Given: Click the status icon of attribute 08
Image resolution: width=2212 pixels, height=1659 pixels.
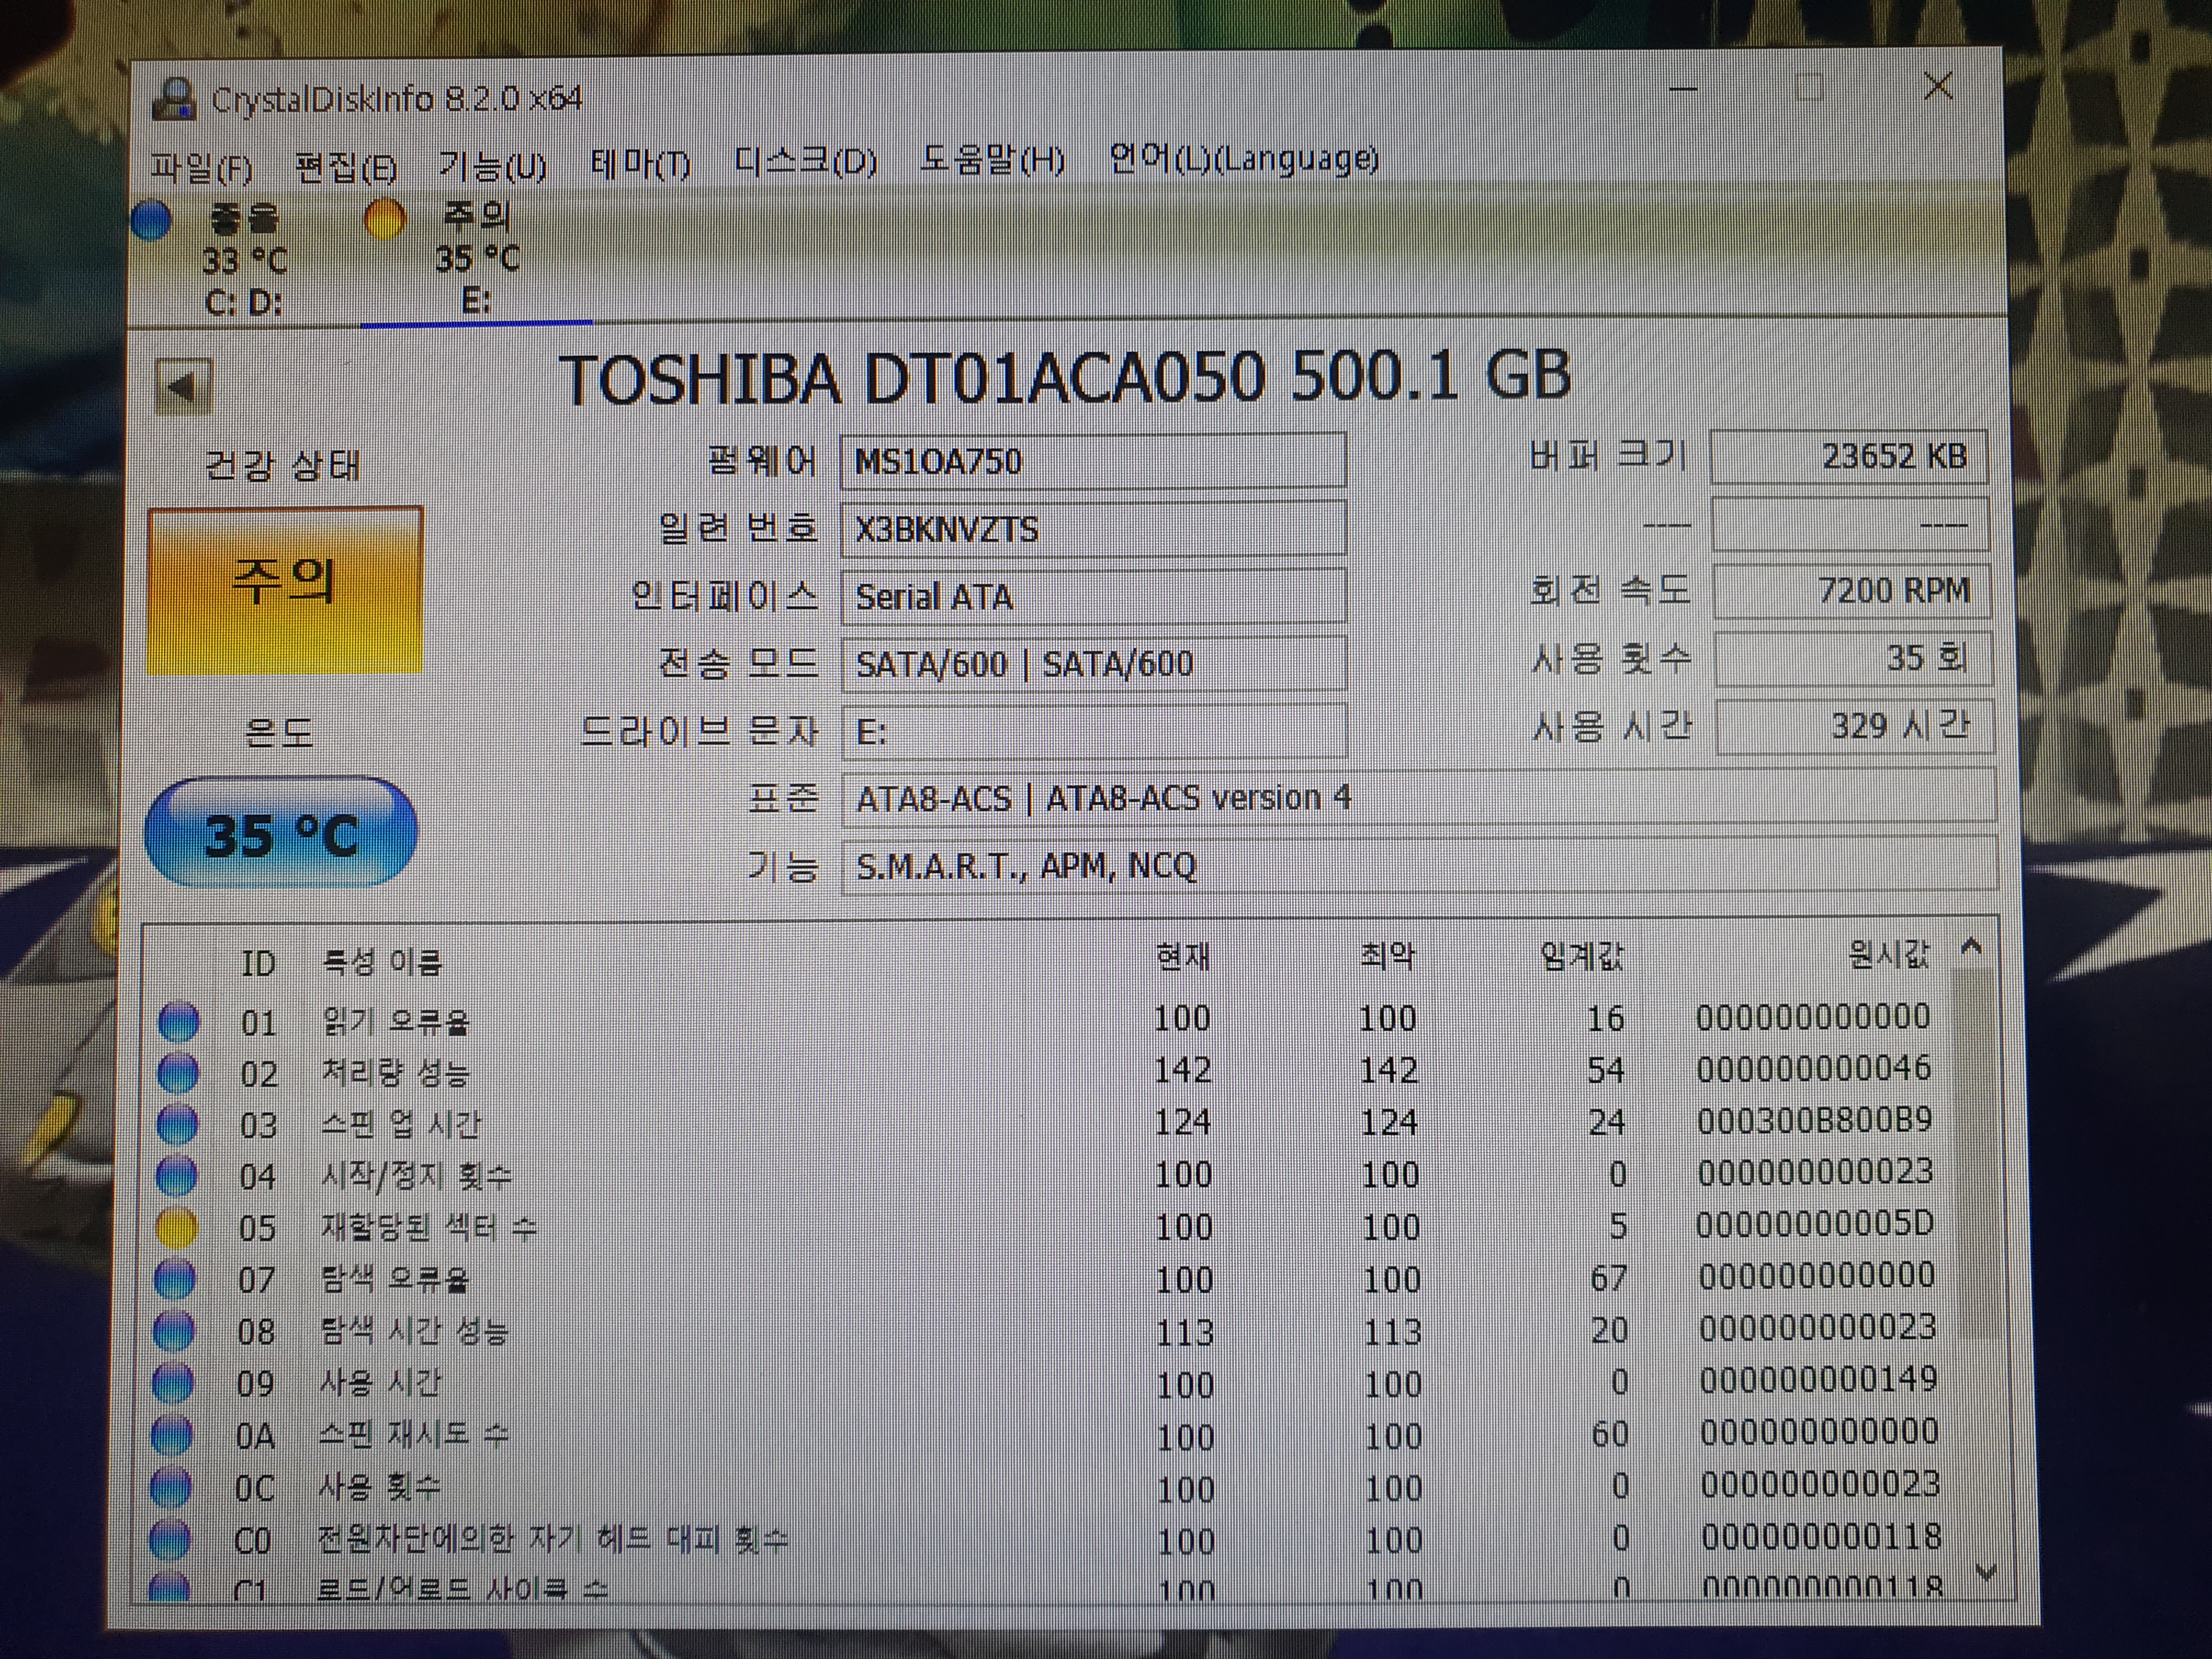Looking at the screenshot, I should [174, 1332].
